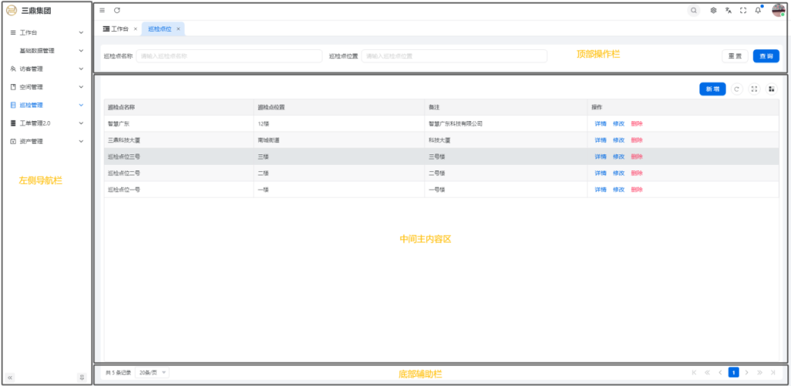The image size is (791, 386).
Task: Open the global search magnifier icon
Action: (693, 11)
